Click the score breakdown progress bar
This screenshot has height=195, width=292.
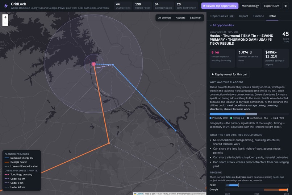pos(249,114)
